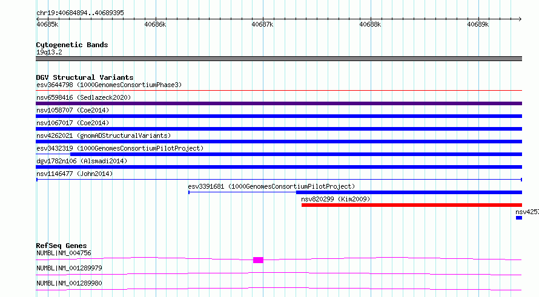
Task: Click the esv3432319 (1000GenomesConsortiumPilotProject) label
Action: tap(120, 148)
